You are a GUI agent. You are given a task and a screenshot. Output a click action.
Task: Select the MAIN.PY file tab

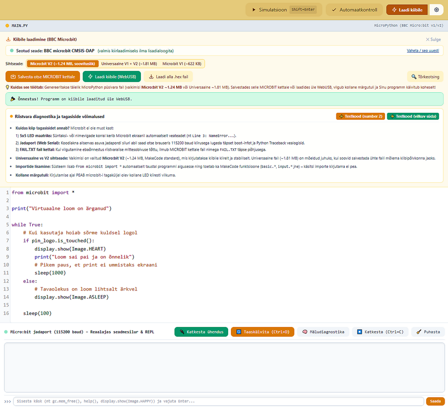pos(17,26)
